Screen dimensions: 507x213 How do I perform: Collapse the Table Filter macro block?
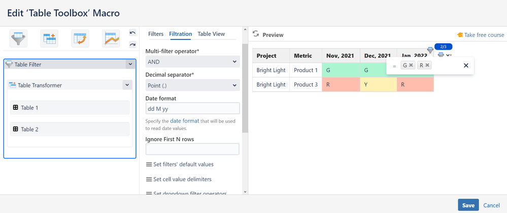click(x=130, y=64)
